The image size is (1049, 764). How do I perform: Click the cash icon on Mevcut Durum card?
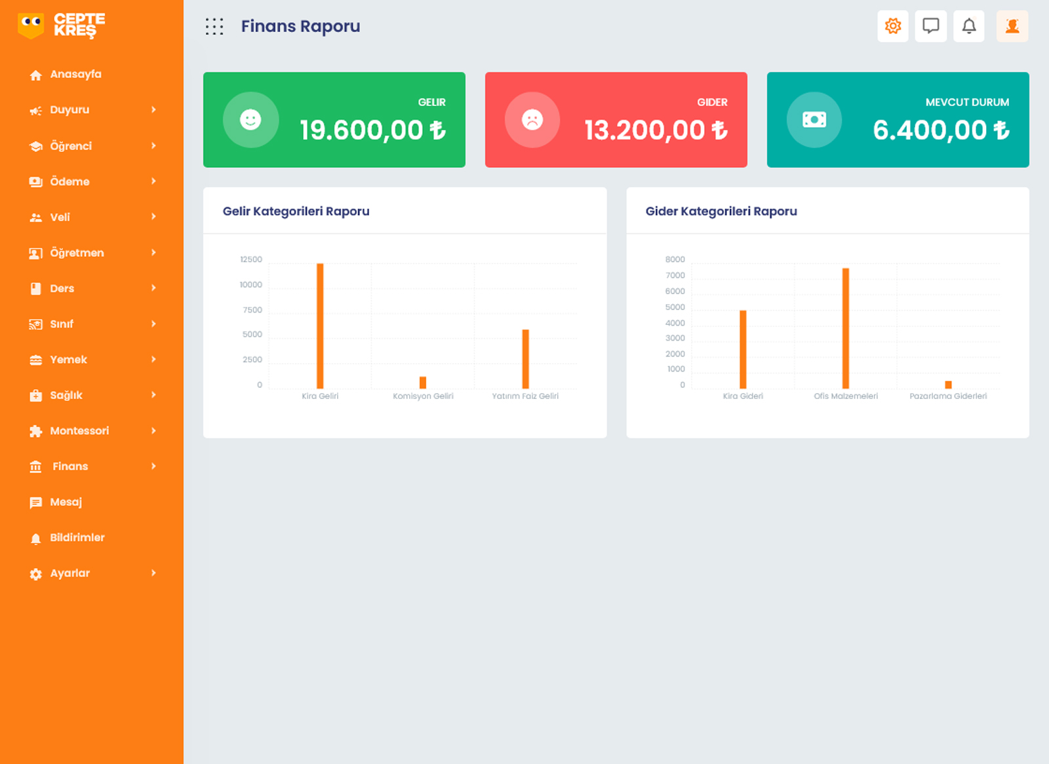(x=814, y=120)
